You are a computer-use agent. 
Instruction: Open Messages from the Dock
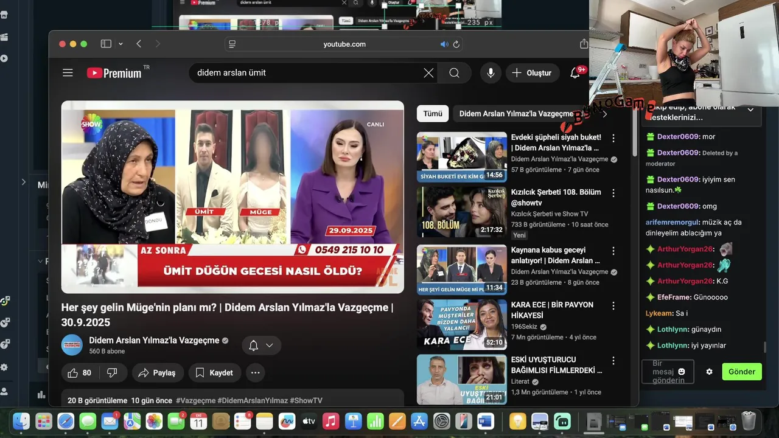[x=88, y=421]
